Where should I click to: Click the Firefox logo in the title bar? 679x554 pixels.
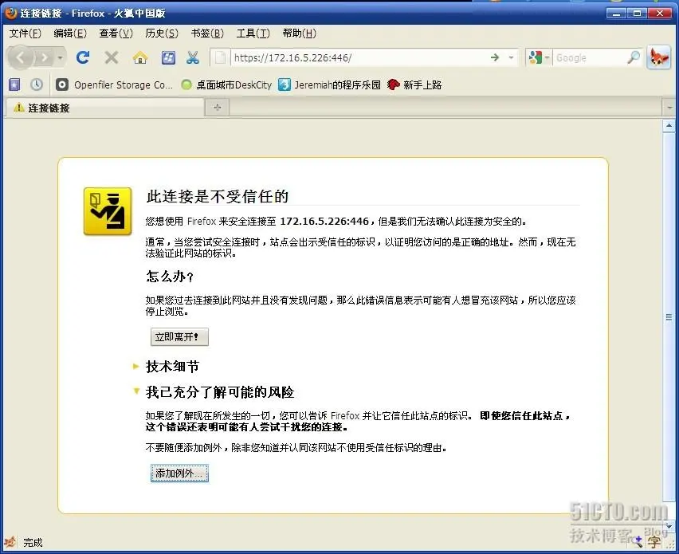pos(11,13)
